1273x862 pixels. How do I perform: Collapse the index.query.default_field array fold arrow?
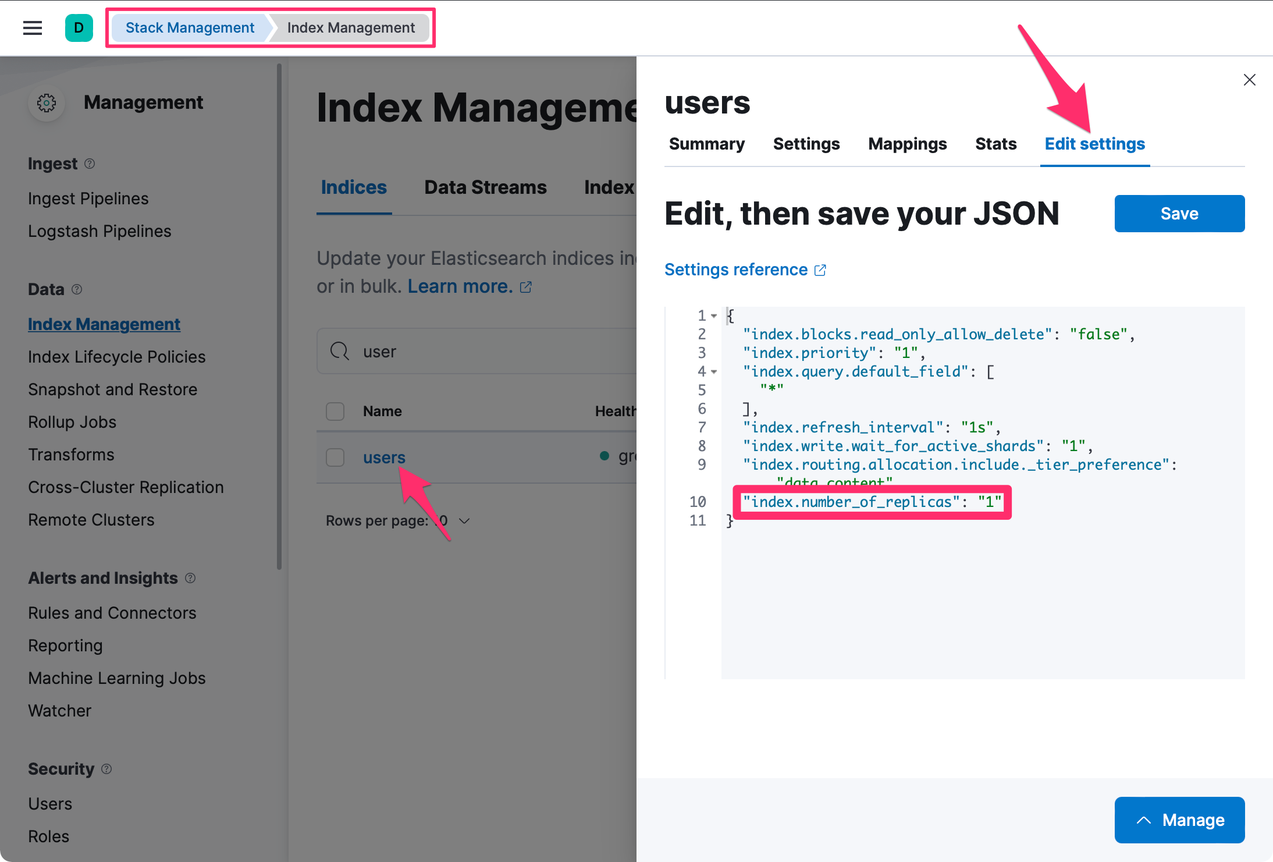714,371
